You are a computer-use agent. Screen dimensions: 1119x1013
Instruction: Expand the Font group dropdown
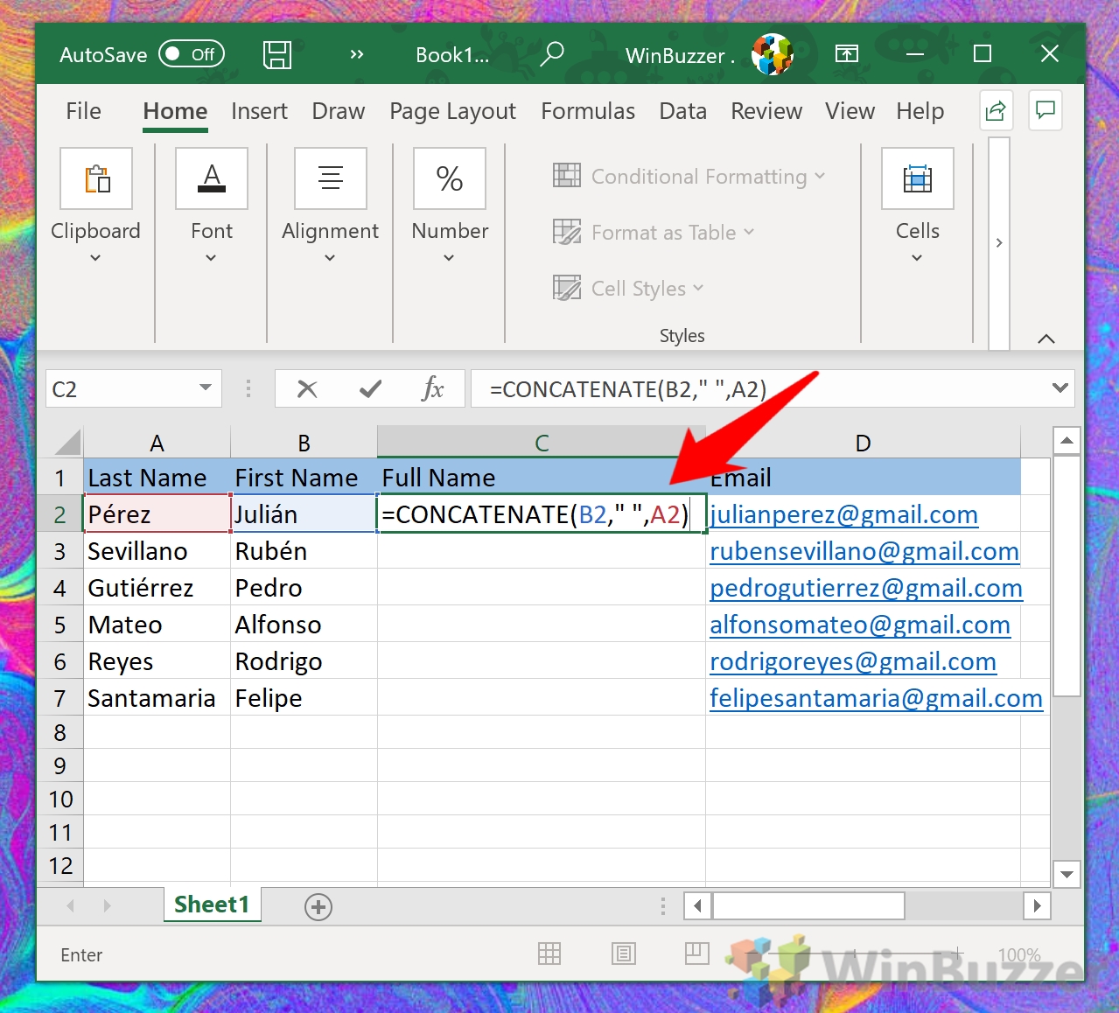click(x=211, y=258)
